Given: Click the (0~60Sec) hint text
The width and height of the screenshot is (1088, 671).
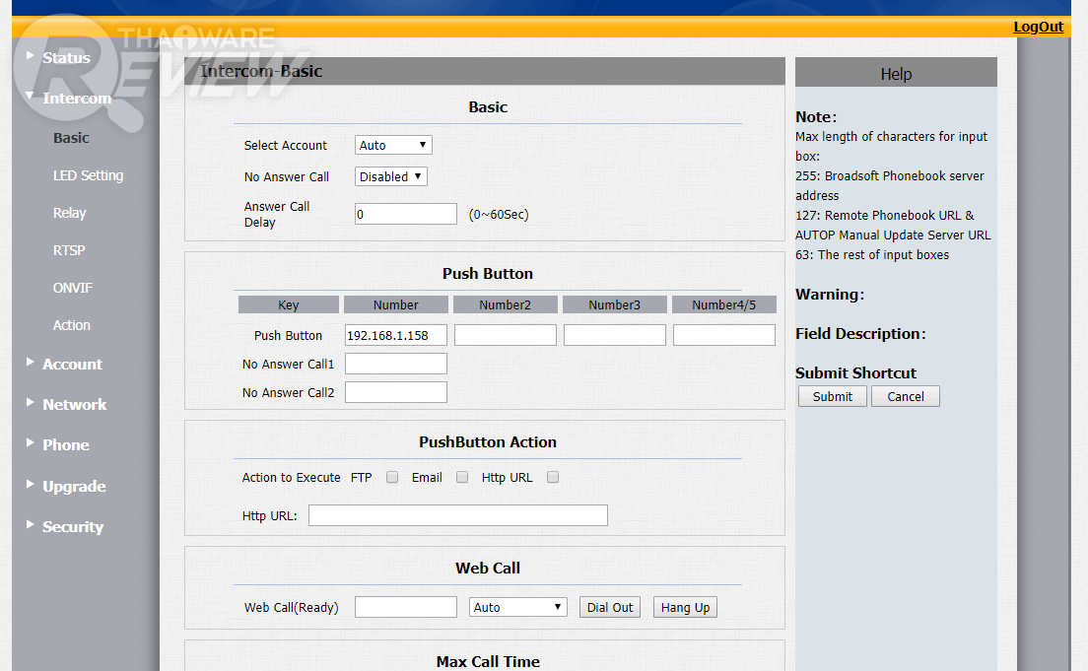Looking at the screenshot, I should [x=499, y=215].
